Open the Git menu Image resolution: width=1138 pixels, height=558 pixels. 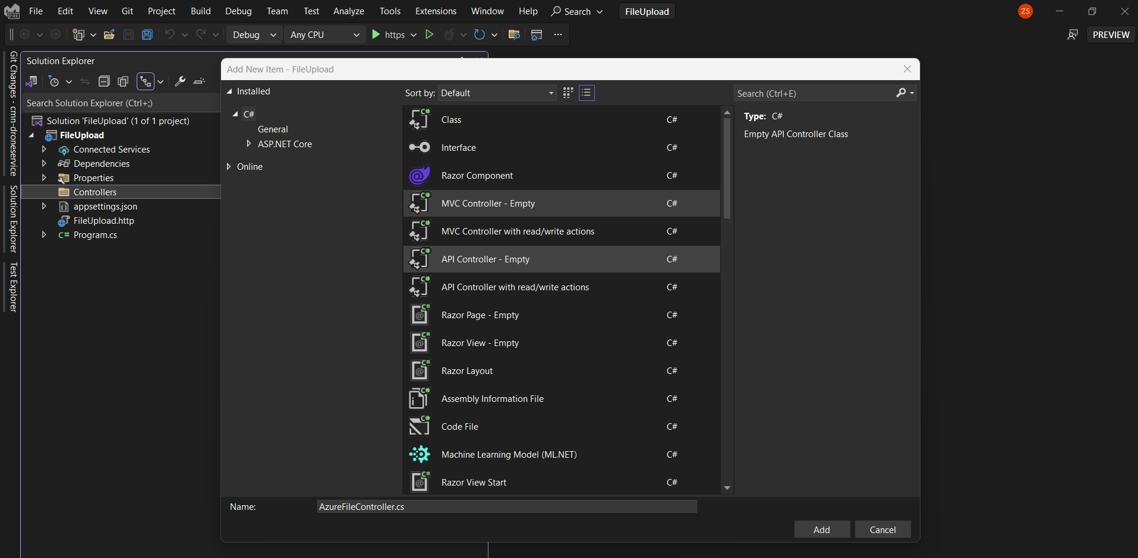pyautogui.click(x=127, y=11)
